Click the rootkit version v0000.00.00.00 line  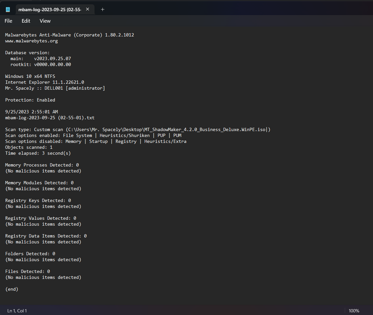coord(41,64)
